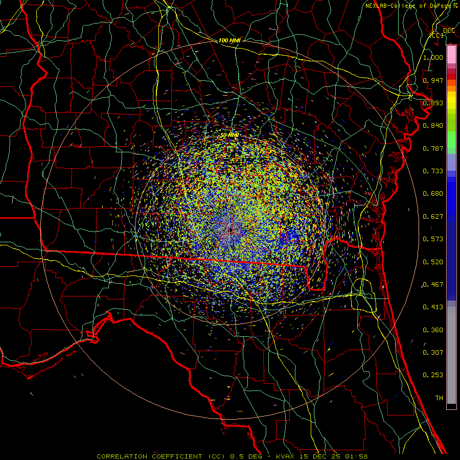The width and height of the screenshot is (460, 460).
Task: Click the 50 NMI range ring label
Action: coord(229,135)
